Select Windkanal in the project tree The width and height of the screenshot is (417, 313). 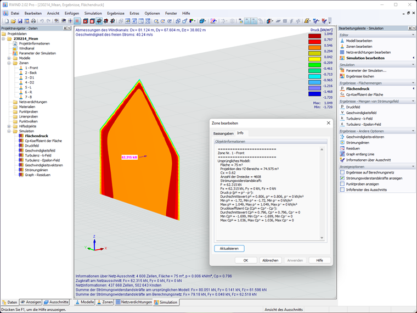[x=26, y=48]
